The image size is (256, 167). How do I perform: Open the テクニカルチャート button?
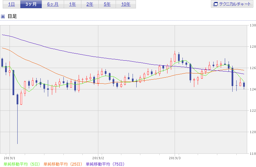coord(232,4)
